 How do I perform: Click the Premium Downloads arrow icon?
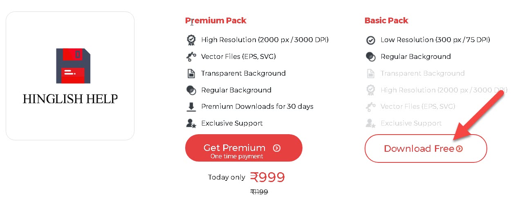coord(191,107)
